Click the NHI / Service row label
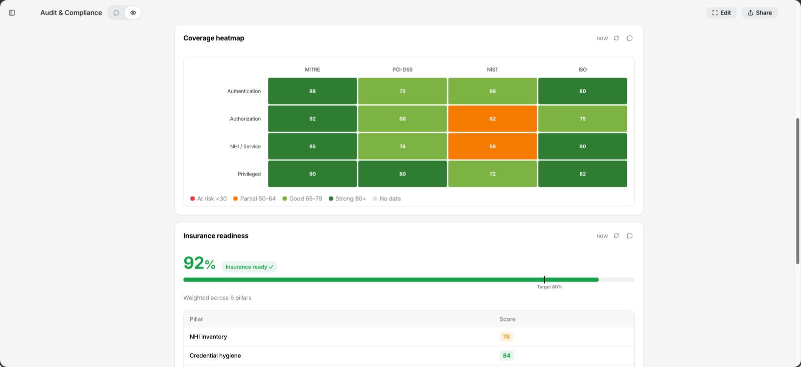 [245, 146]
